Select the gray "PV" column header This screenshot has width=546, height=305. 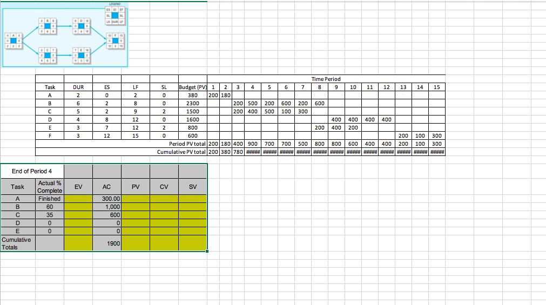point(136,187)
